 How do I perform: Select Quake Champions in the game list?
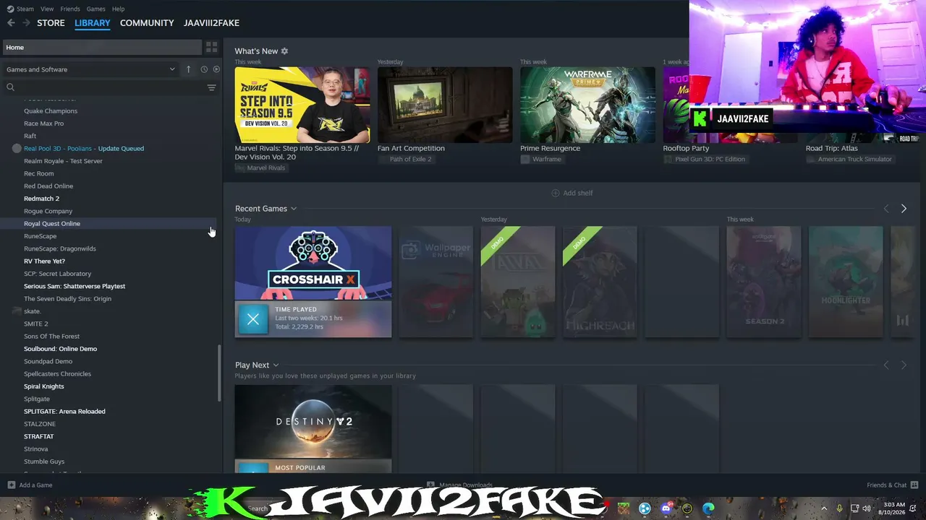[51, 111]
